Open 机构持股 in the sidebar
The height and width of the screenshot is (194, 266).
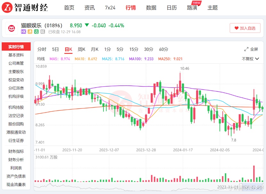(16, 107)
